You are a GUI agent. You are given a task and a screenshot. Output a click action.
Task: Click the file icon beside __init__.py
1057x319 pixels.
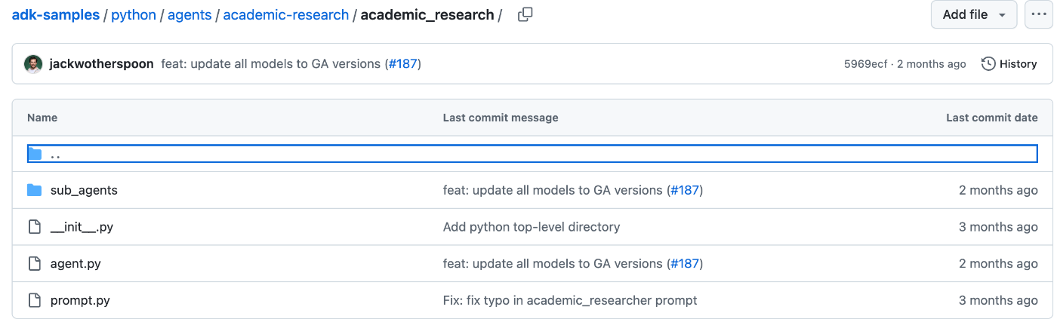coord(34,227)
